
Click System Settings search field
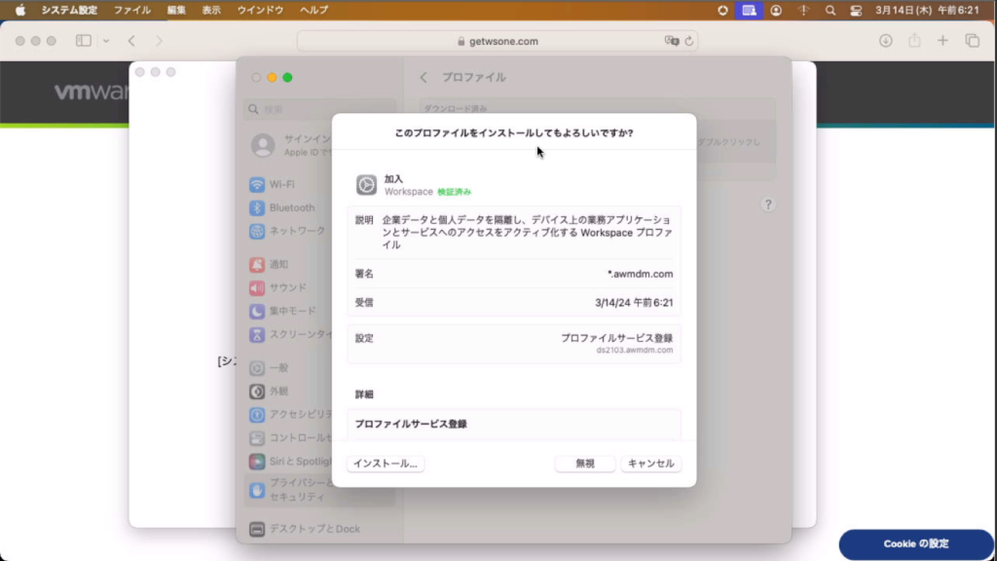tap(319, 109)
